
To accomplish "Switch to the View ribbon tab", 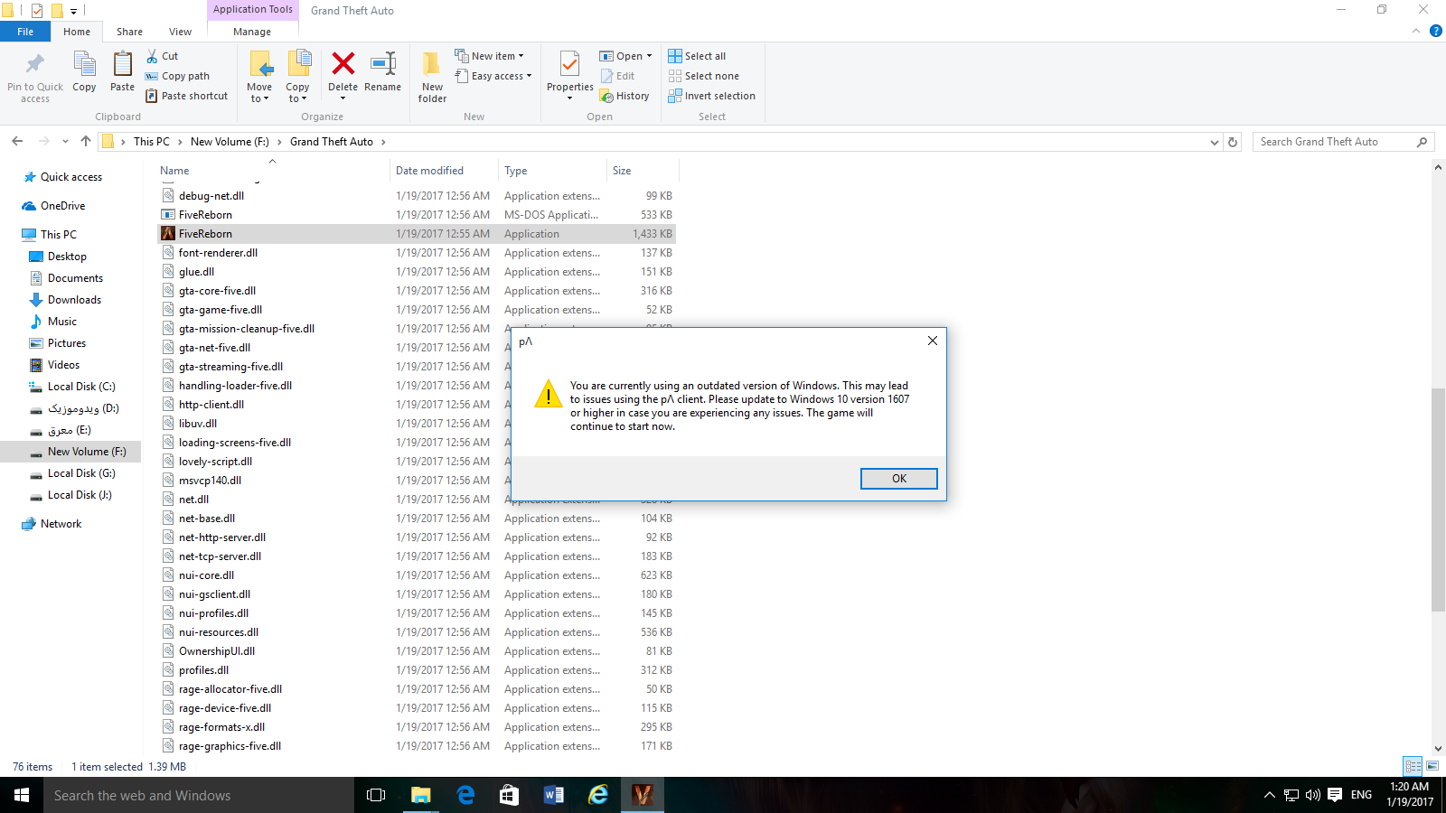I will pyautogui.click(x=181, y=32).
